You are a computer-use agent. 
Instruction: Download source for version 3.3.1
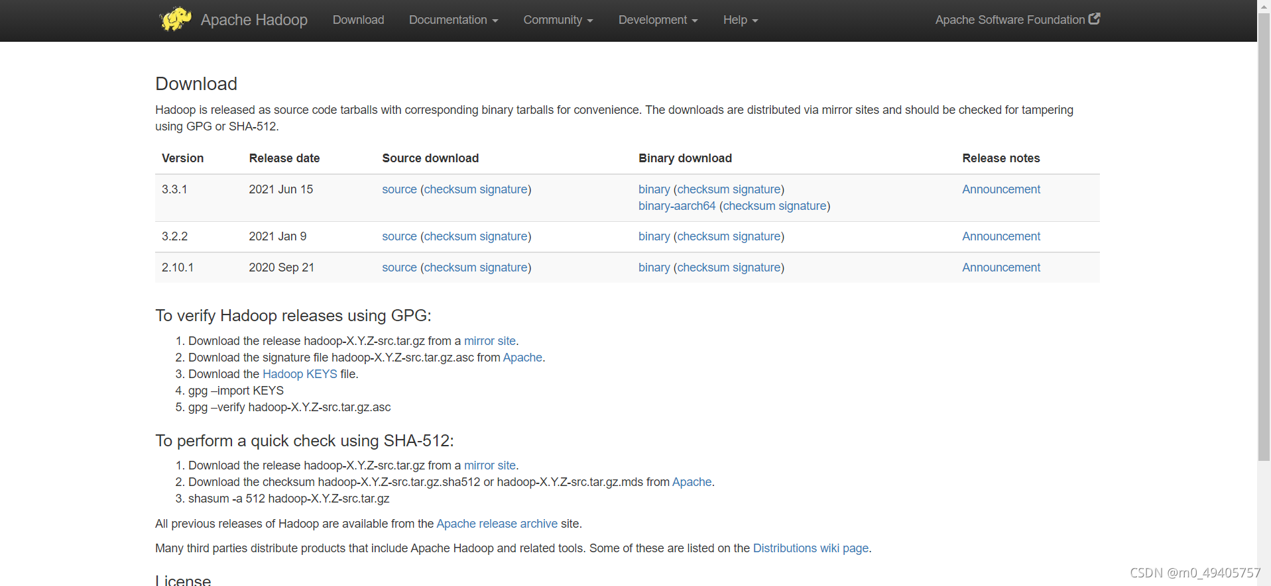pos(399,189)
